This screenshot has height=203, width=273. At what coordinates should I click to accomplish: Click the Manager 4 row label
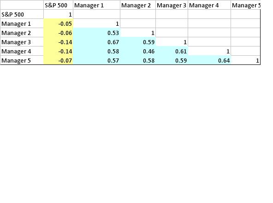(x=22, y=51)
